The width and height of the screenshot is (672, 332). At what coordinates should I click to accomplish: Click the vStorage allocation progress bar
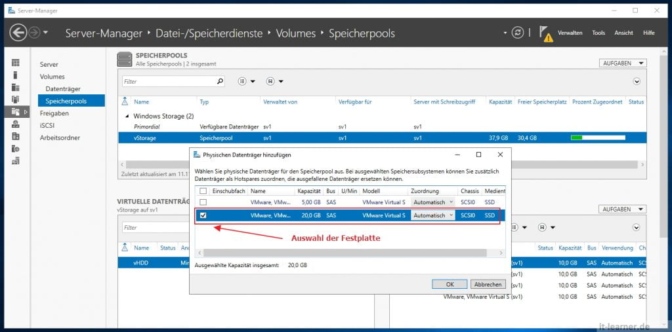point(598,138)
